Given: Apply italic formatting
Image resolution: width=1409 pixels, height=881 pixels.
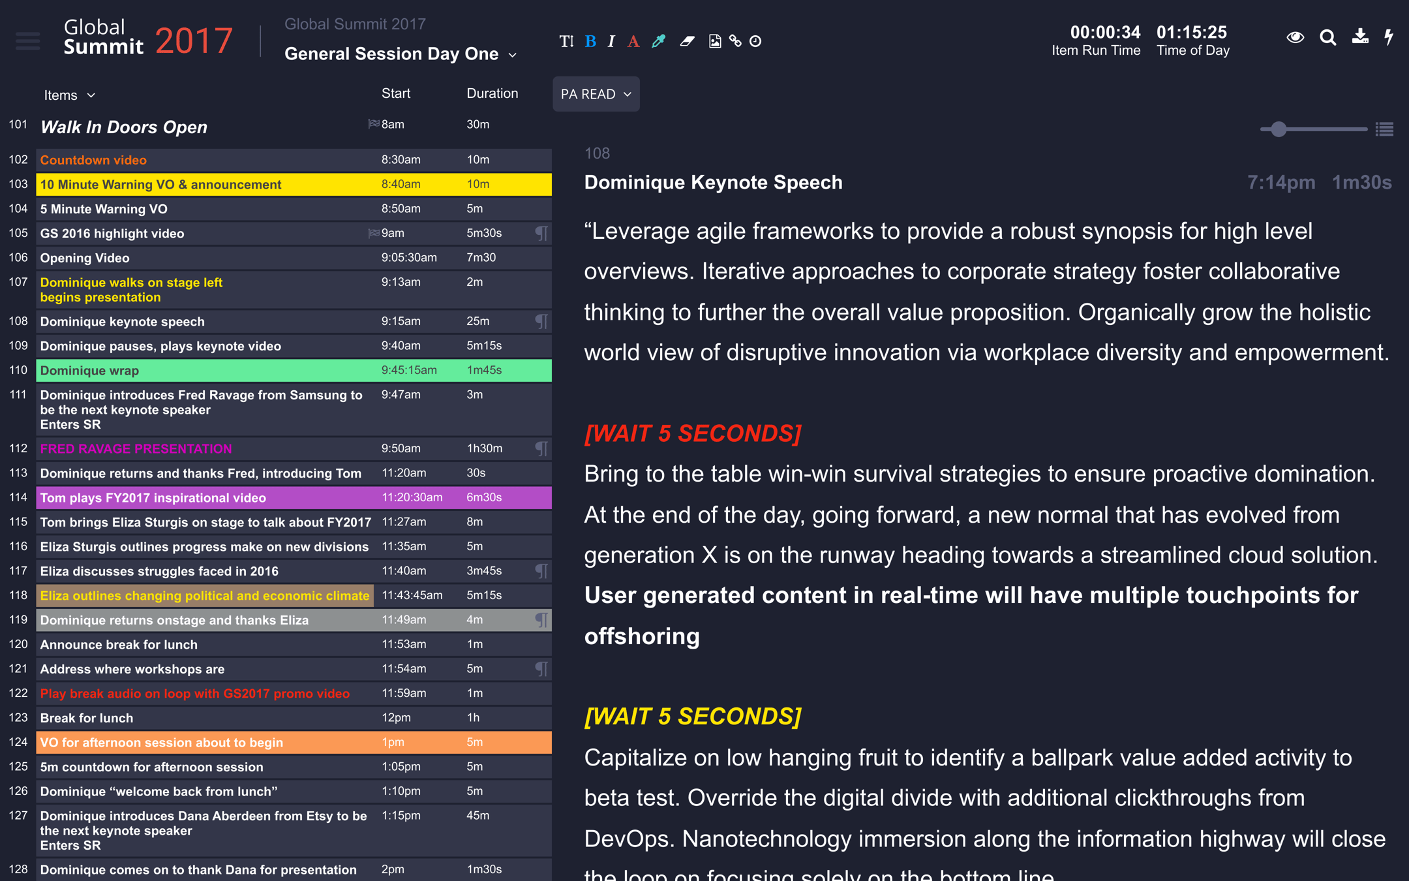Looking at the screenshot, I should 611,40.
